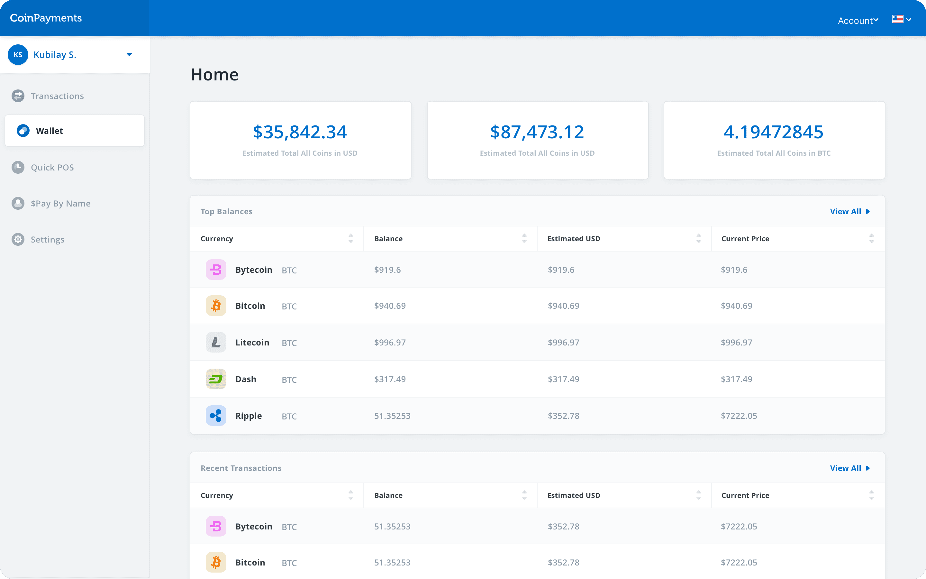Viewport: 926px width, 579px height.
Task: Click the Bytecoin icon in Recent Transactions
Action: tap(216, 526)
